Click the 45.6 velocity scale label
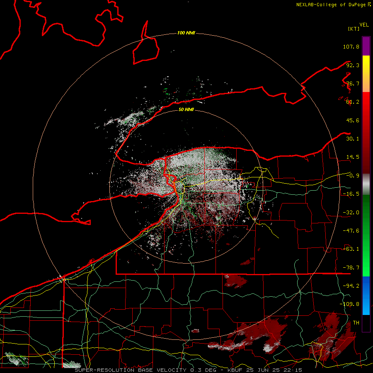373x373 pixels. [x=353, y=120]
